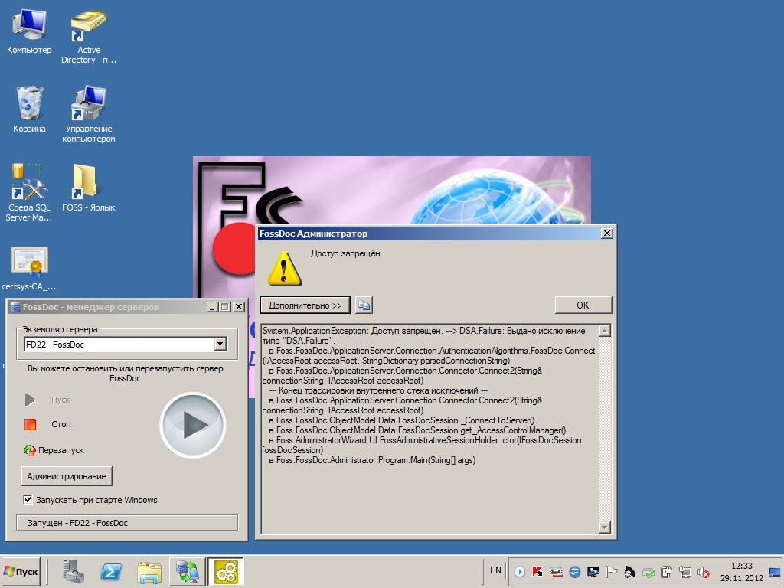Open the FOSS - Ярлык folder shortcut
Image resolution: width=784 pixels, height=588 pixels.
pyautogui.click(x=89, y=188)
